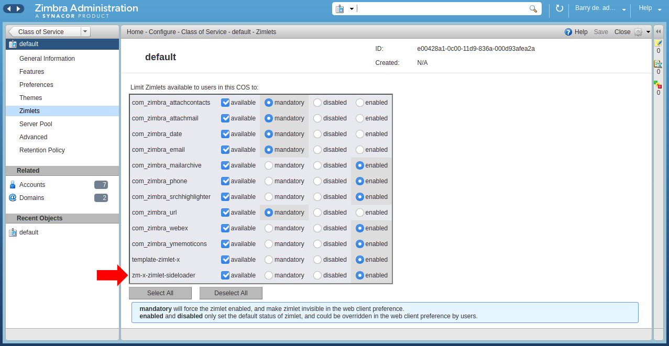
Task: Click the Deselect All button
Action: pos(231,293)
